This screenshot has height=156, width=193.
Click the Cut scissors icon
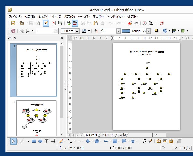tap(83, 23)
